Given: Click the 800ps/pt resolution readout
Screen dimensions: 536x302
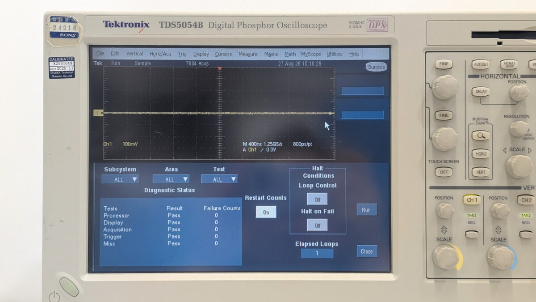Looking at the screenshot, I should click(x=302, y=144).
